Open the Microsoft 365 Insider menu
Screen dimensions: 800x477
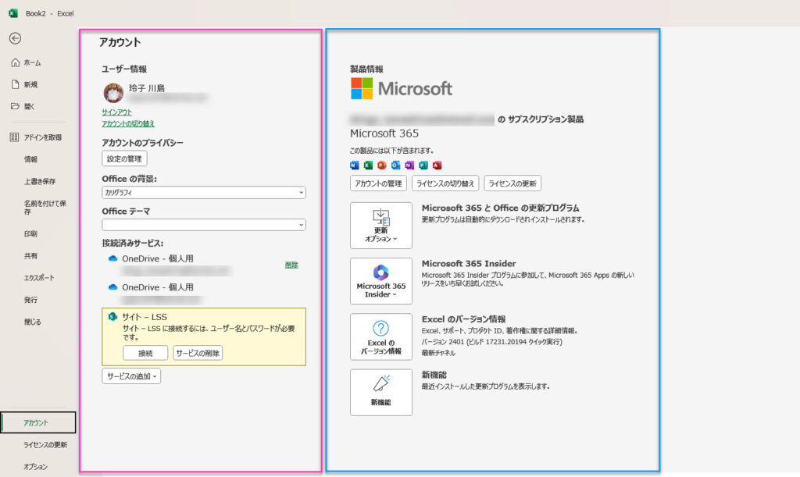pos(380,281)
